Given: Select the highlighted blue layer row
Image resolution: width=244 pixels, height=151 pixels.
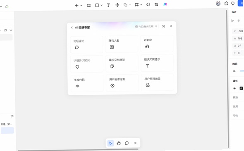Looking at the screenshot, I should click(x=7, y=130).
